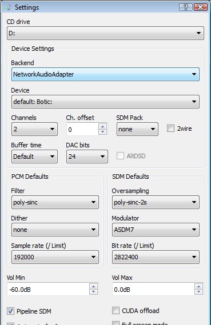211x325 pixels.
Task: Increase Ch. offset with up arrow
Action: click(102, 126)
